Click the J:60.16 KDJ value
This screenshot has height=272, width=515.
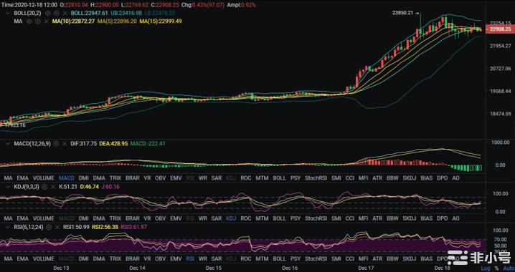[110, 187]
